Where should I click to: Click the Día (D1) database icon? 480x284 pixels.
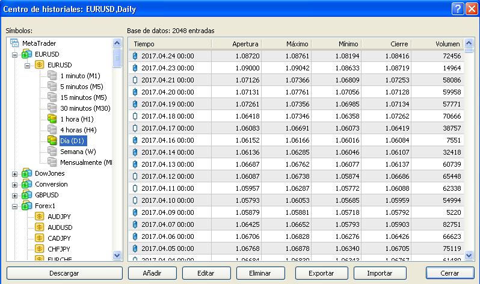52,141
